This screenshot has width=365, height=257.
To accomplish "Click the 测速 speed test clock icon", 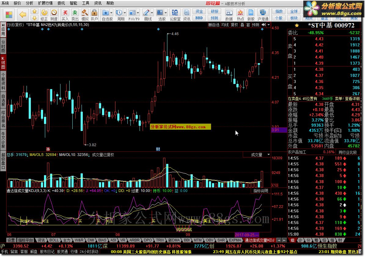I will pyautogui.click(x=54, y=15).
